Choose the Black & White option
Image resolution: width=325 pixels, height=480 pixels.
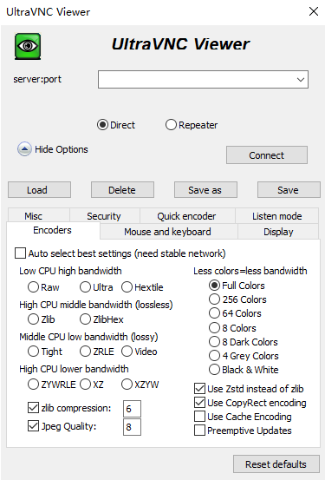coord(214,370)
